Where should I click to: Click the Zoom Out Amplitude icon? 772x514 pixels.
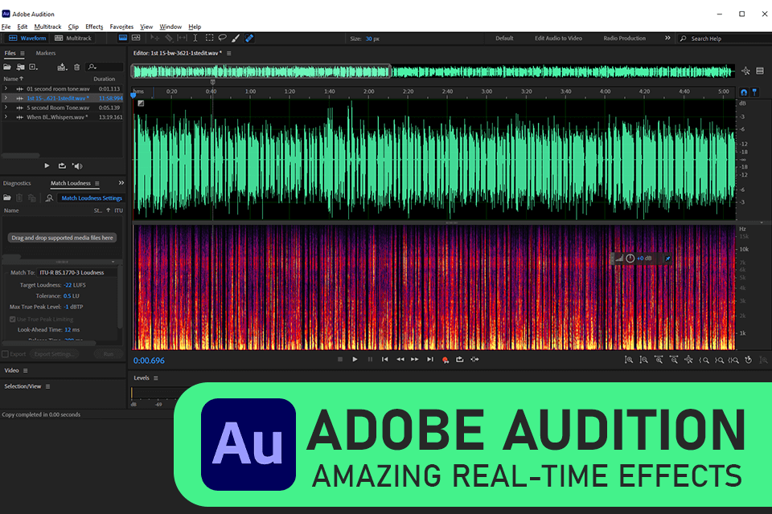643,360
